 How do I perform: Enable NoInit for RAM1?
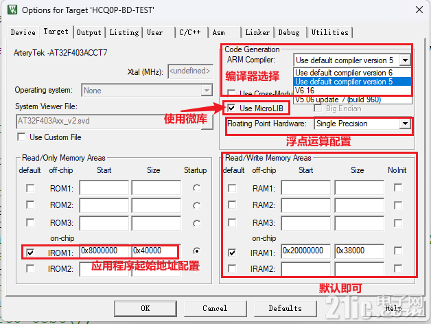[398, 187]
